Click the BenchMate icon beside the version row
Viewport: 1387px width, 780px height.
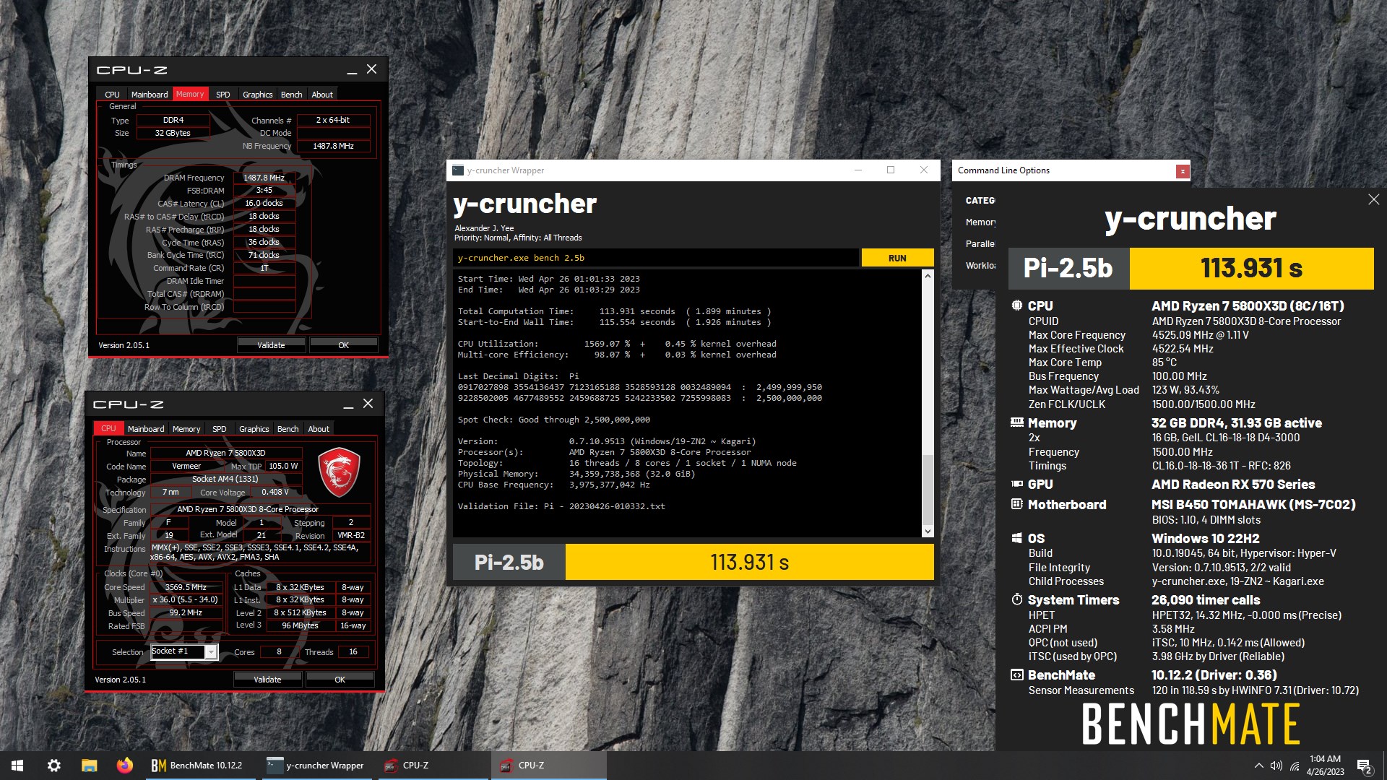tap(1017, 675)
